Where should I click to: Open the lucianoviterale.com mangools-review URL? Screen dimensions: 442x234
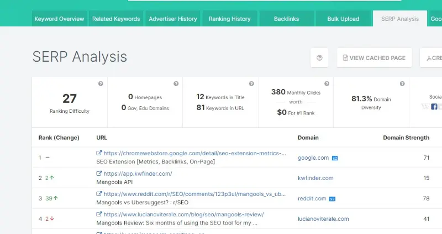(x=183, y=214)
